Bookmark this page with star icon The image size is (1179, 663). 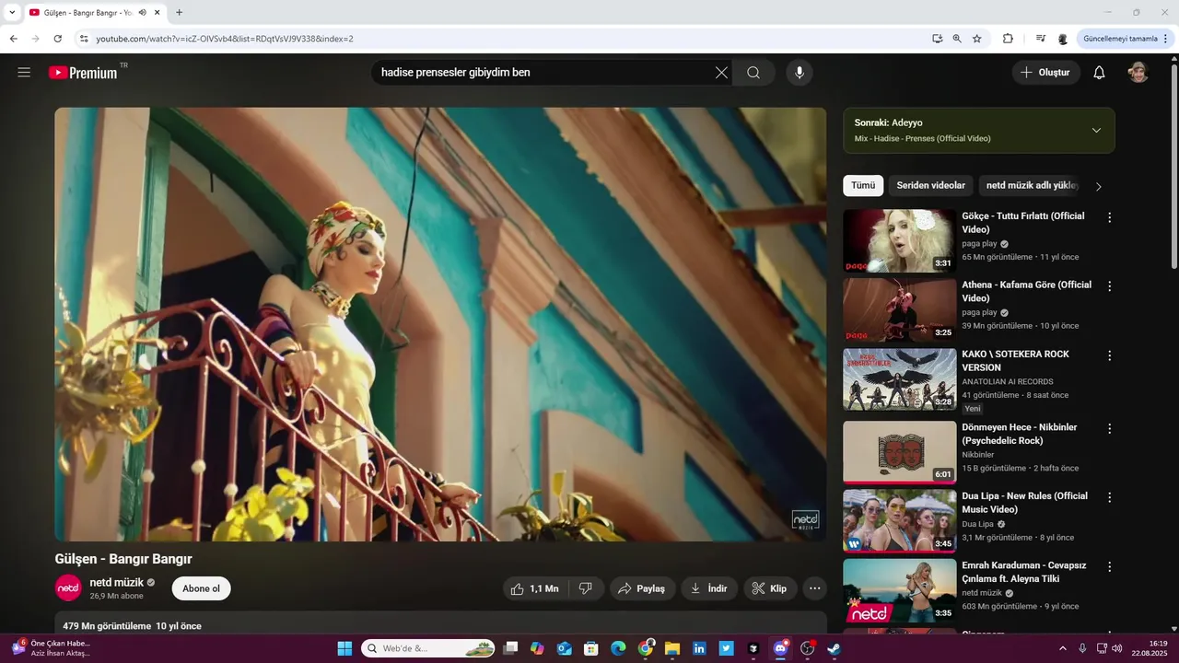[977, 39]
